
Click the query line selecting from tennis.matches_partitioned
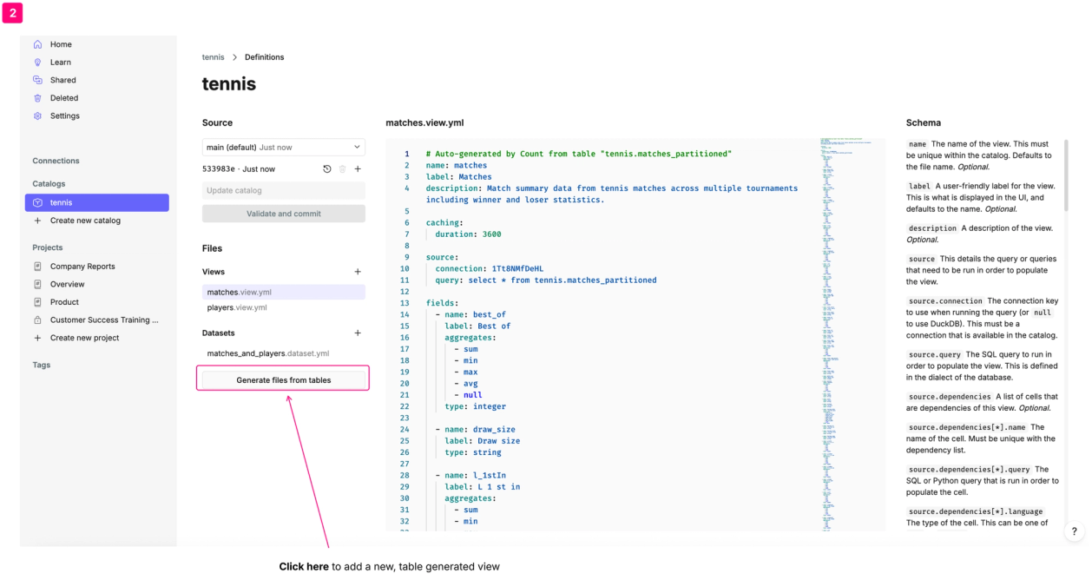(546, 280)
